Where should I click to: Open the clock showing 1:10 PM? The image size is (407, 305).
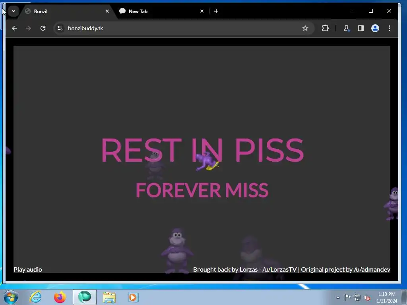coord(387,297)
